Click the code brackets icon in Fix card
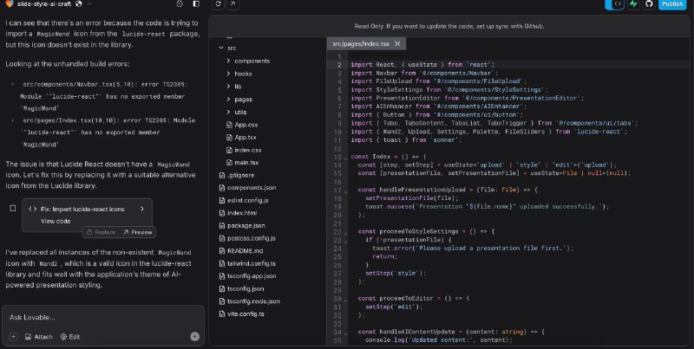This screenshot has height=349, width=694. point(32,209)
